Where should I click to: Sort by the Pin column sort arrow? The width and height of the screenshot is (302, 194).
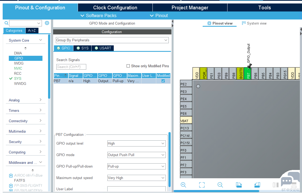pos(65,76)
